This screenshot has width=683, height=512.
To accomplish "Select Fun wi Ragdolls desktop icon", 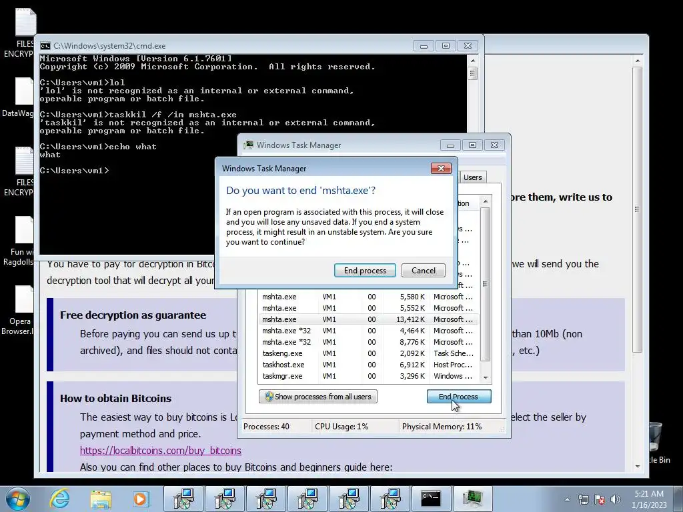I will coord(18,241).
